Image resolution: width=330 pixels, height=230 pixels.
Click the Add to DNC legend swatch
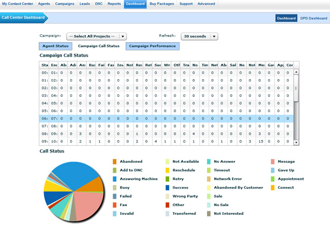(115, 170)
